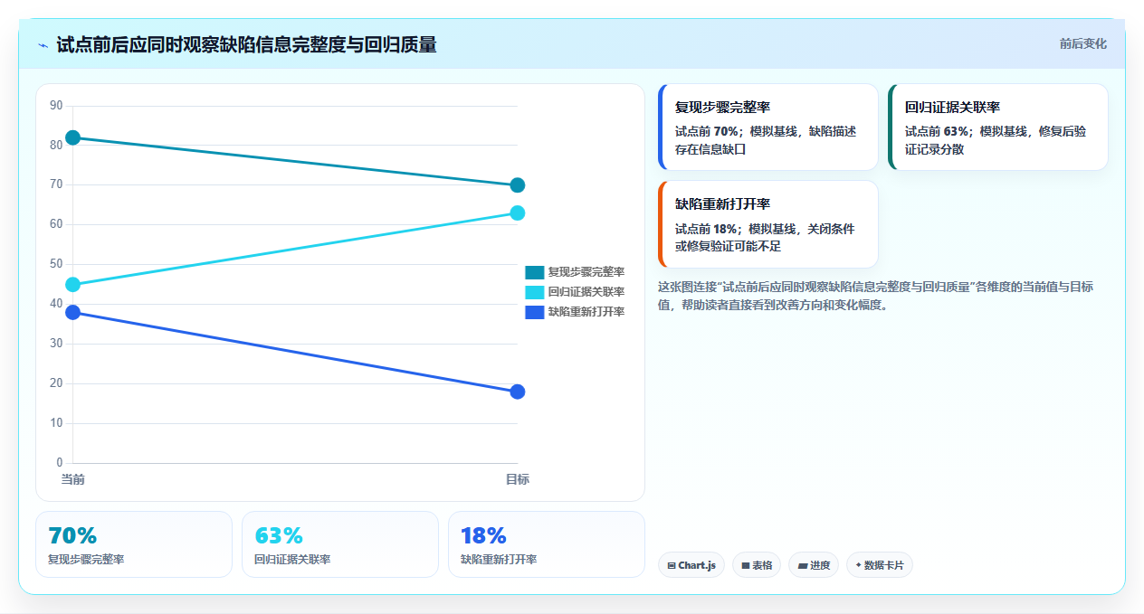Open the 18% 缺陷重新打开率 stat card
1144x614 pixels.
point(547,544)
